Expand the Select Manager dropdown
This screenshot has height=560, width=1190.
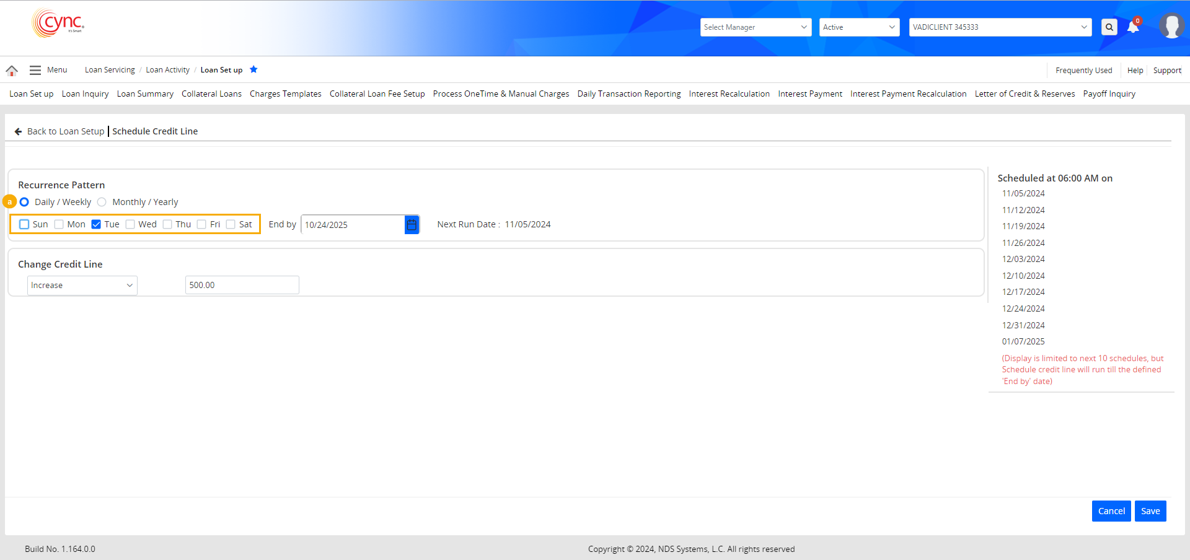click(756, 27)
